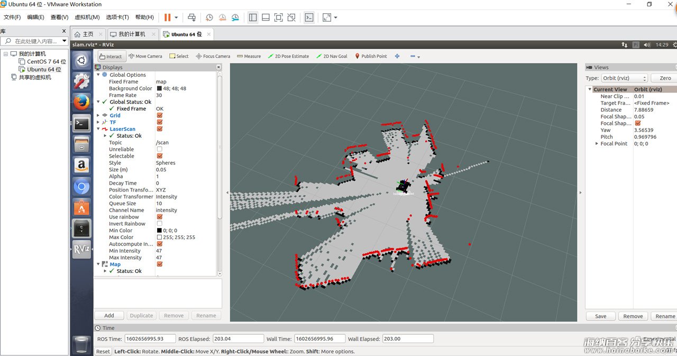Enable the Unreliable checkbox

coord(160,149)
